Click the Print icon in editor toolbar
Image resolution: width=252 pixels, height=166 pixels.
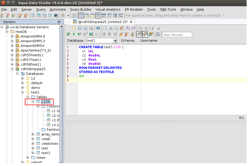tap(98, 28)
